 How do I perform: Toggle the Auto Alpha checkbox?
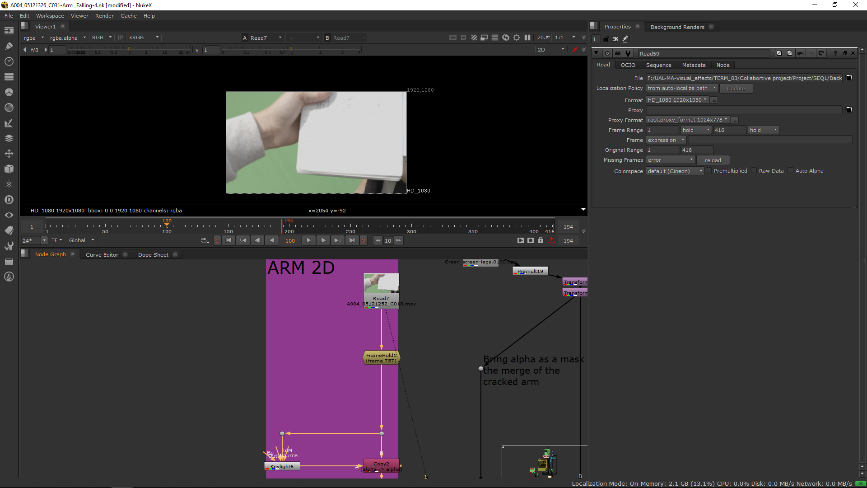pyautogui.click(x=790, y=171)
